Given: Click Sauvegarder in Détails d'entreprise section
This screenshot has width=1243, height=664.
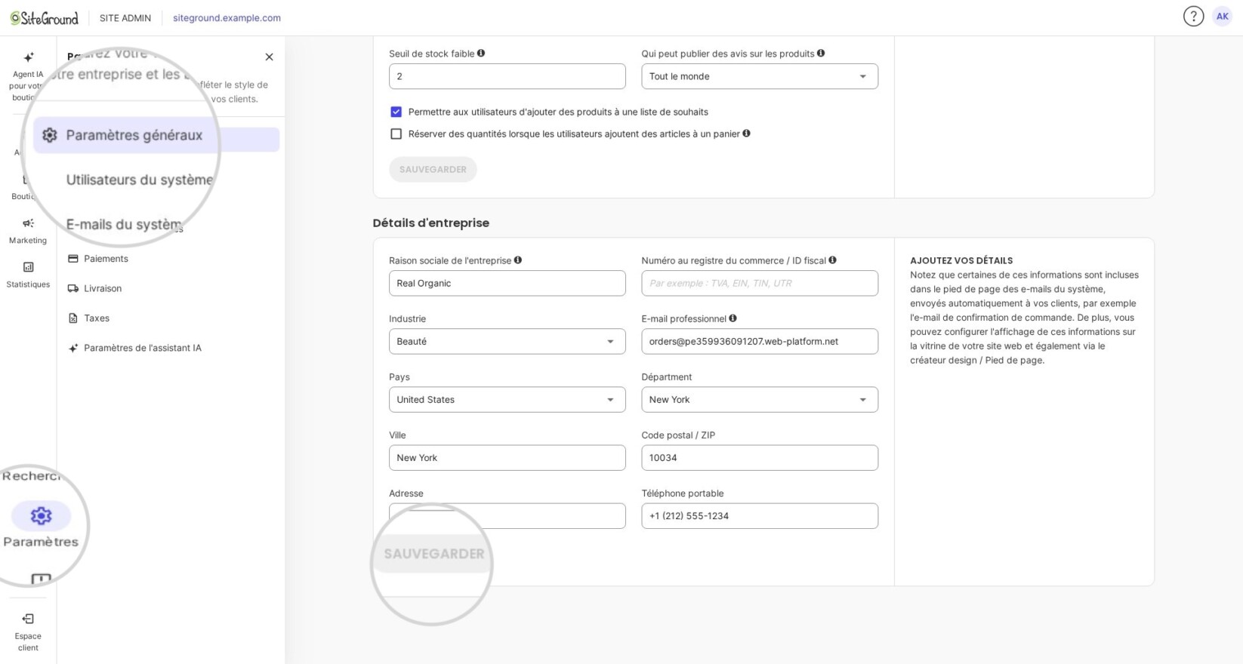Looking at the screenshot, I should coord(434,554).
